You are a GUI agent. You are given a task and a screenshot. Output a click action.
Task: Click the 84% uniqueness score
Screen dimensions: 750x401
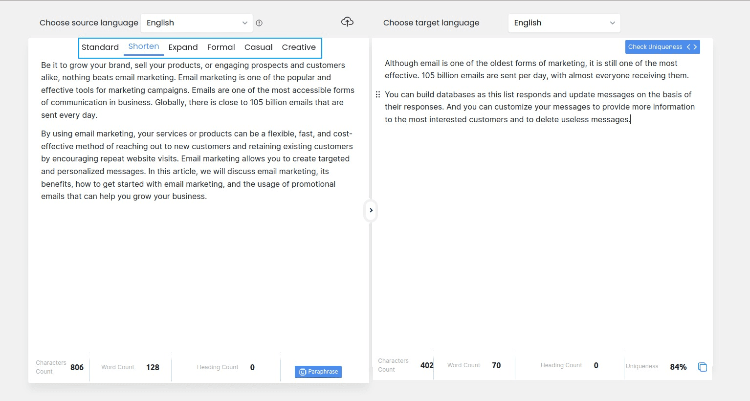click(x=678, y=367)
